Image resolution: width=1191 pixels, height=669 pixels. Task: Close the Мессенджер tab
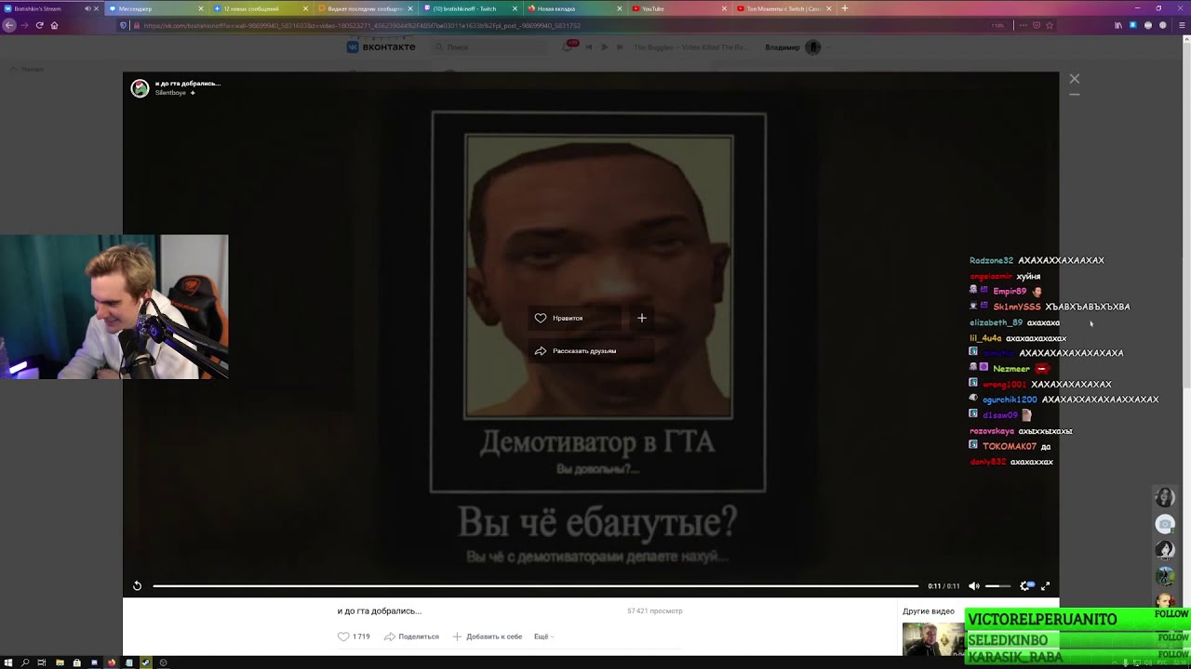point(200,8)
